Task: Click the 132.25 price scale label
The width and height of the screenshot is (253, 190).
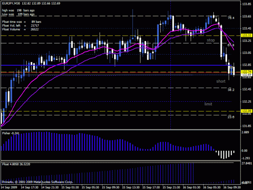Action: click(247, 102)
